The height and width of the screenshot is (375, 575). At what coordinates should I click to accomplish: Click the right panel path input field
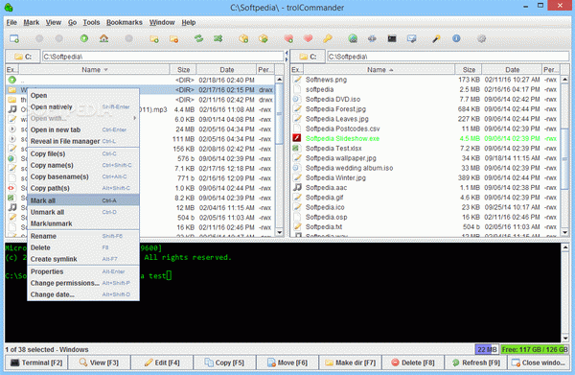pos(448,57)
